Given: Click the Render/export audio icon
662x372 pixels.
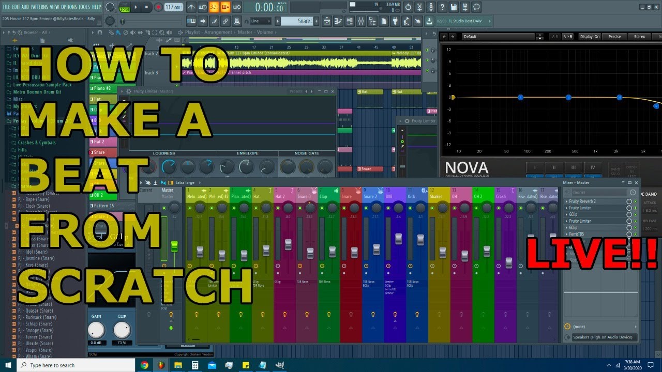Looking at the screenshot, I should (465, 7).
